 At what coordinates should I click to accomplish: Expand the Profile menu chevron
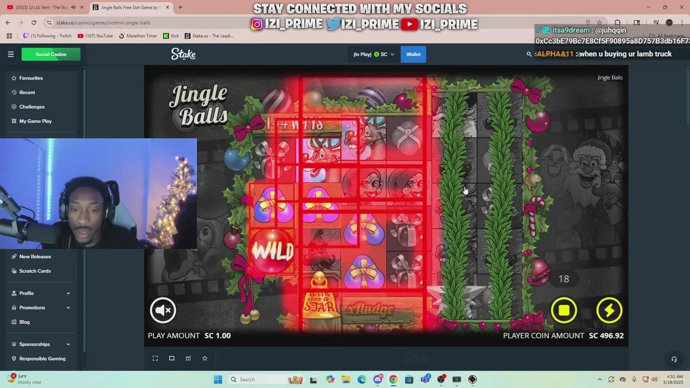68,293
